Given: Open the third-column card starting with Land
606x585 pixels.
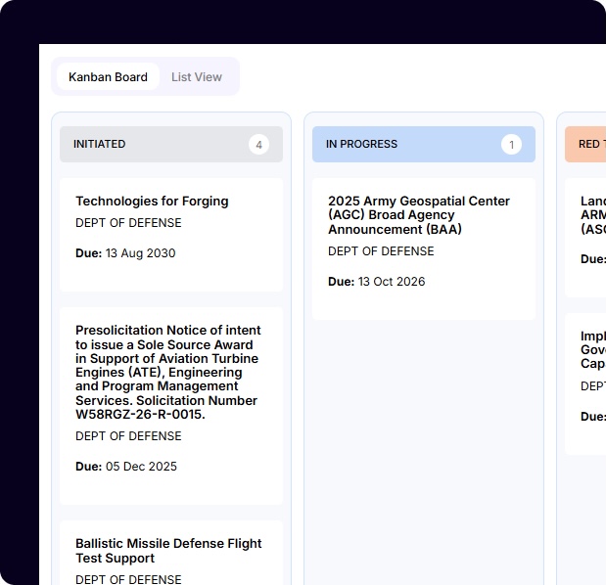Looking at the screenshot, I should (x=591, y=215).
